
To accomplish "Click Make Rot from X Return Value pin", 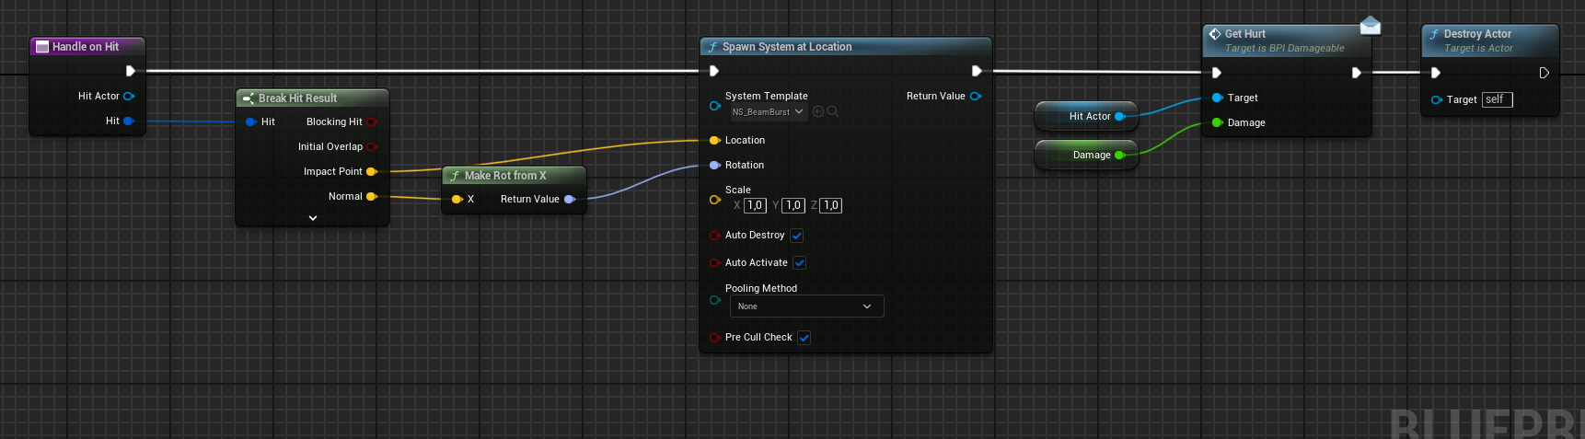I will point(570,199).
